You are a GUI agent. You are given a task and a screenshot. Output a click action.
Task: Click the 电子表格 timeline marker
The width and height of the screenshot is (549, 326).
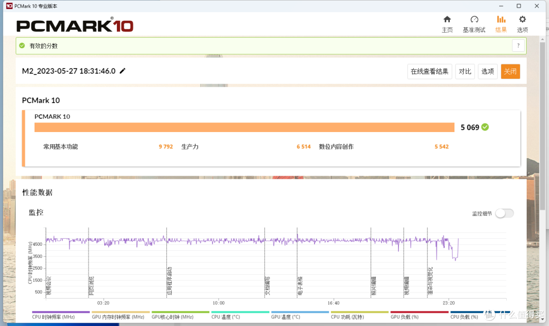click(x=300, y=286)
